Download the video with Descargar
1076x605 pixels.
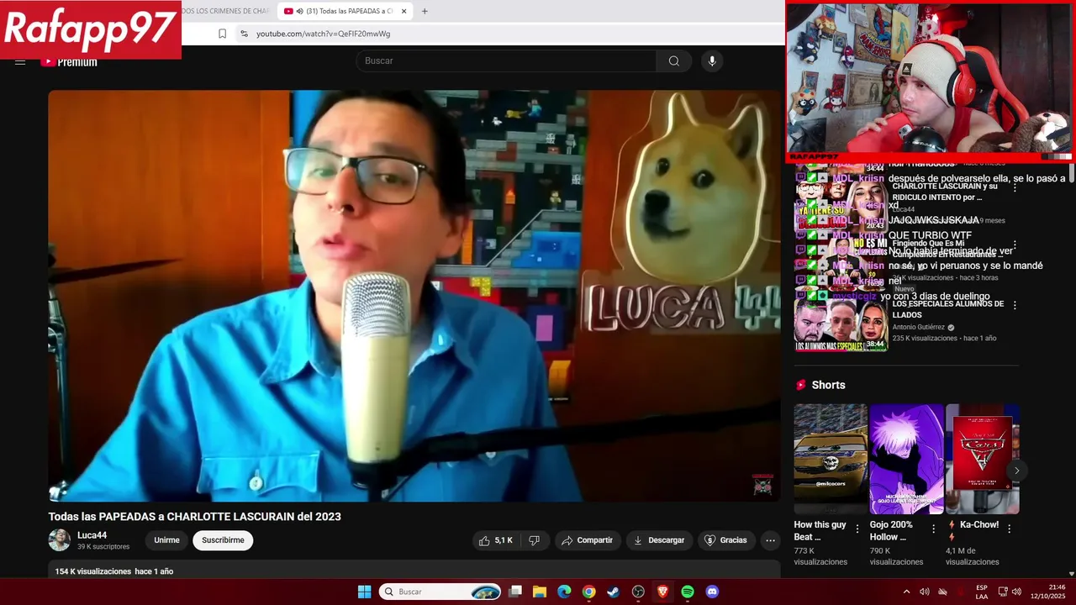(x=659, y=540)
